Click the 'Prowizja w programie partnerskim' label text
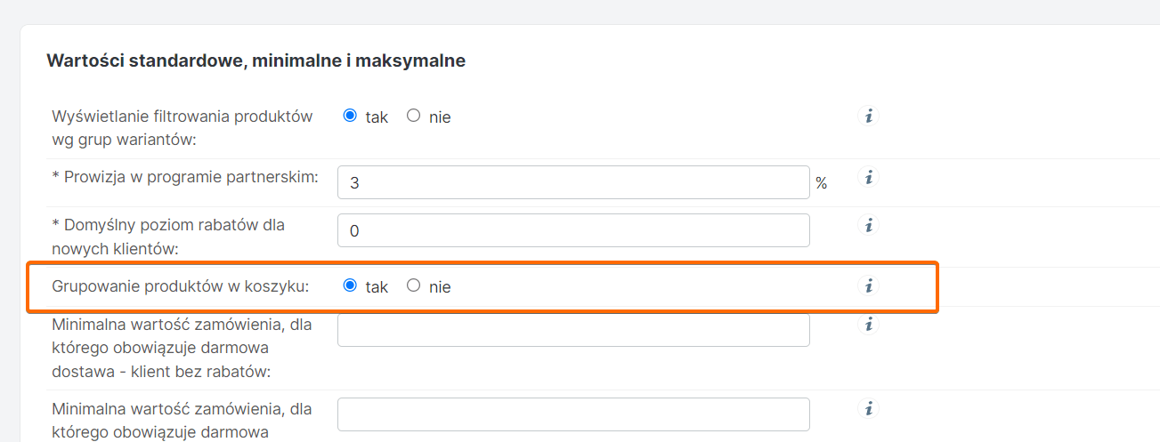The width and height of the screenshot is (1160, 442). click(x=185, y=177)
